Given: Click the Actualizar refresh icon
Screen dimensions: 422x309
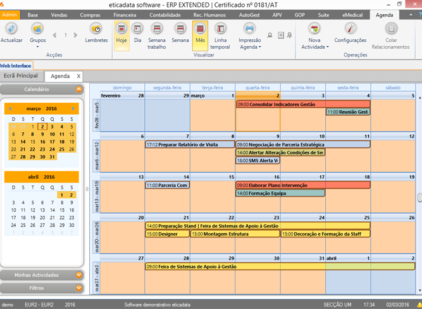Looking at the screenshot, I should (11, 28).
